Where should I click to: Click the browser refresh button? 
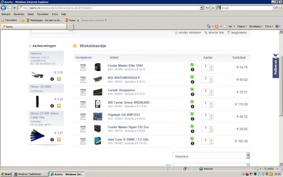(x=207, y=8)
